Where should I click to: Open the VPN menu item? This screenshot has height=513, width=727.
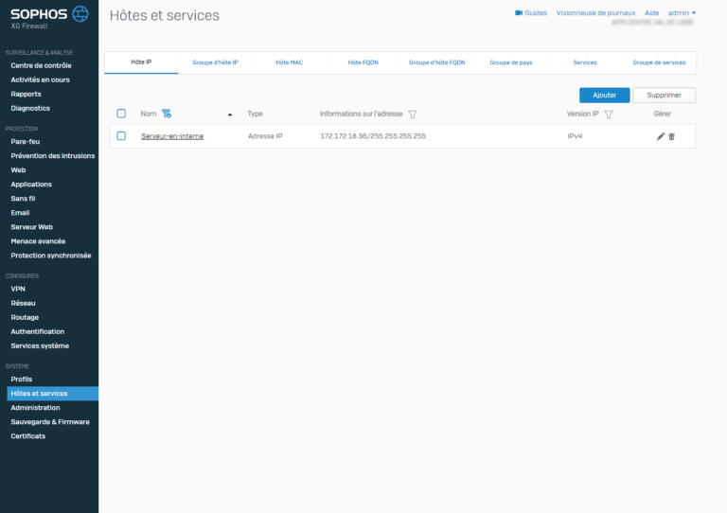tap(18, 289)
